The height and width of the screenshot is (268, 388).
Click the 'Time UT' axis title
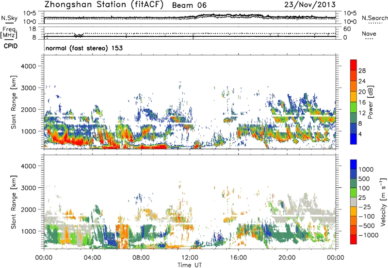[190, 265]
